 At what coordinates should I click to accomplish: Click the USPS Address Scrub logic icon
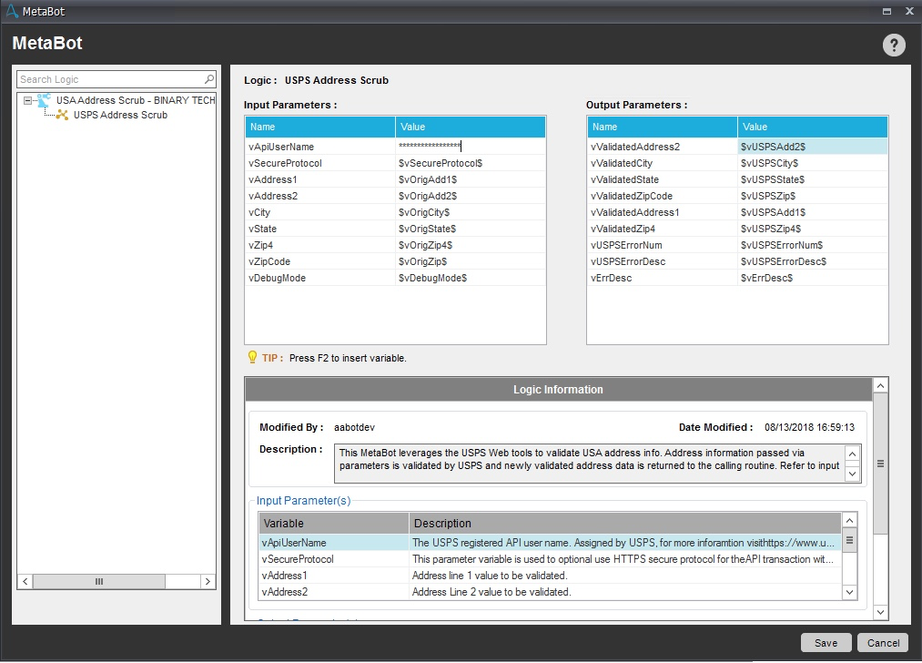(62, 115)
